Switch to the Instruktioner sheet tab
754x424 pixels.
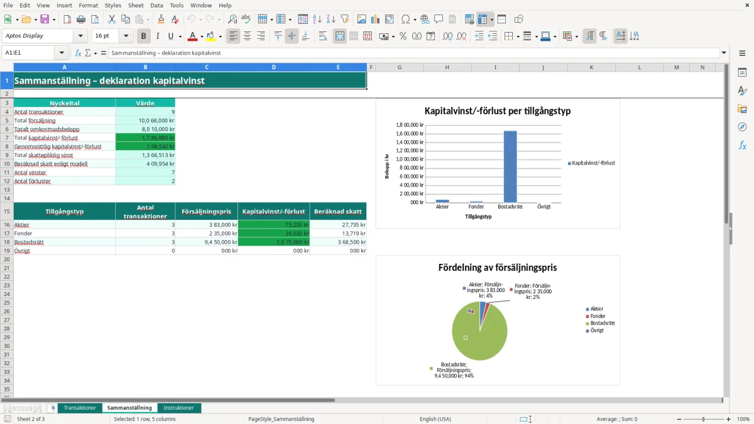click(x=178, y=408)
